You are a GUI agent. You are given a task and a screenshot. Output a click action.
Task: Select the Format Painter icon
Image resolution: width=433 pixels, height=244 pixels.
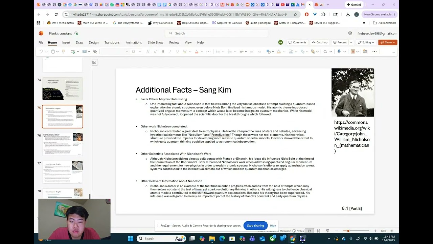(63, 52)
